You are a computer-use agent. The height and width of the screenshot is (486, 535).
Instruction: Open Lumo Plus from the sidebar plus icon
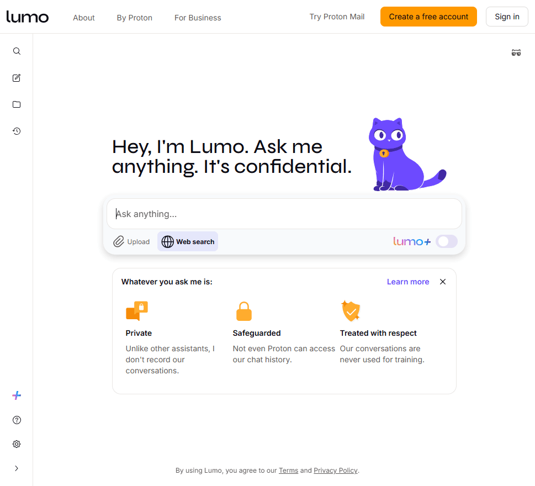17,395
